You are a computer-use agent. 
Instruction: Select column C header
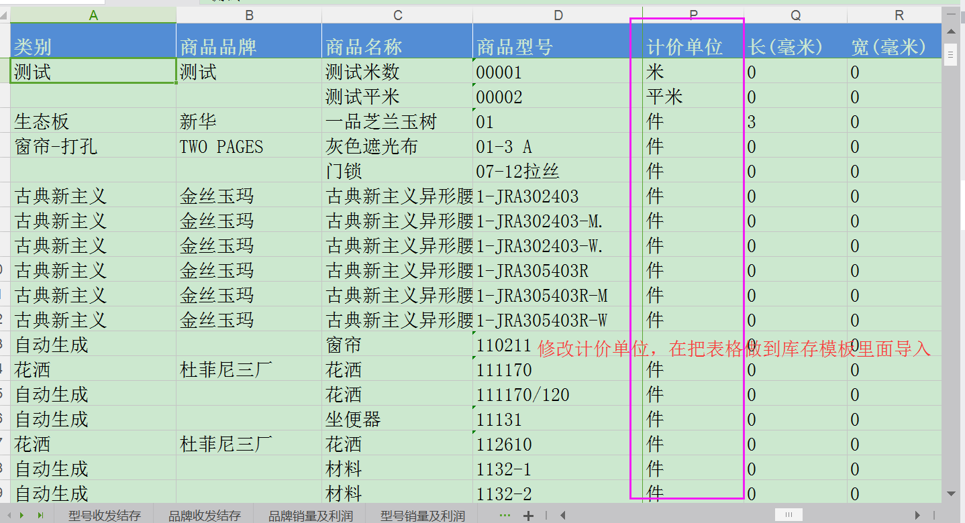point(397,15)
